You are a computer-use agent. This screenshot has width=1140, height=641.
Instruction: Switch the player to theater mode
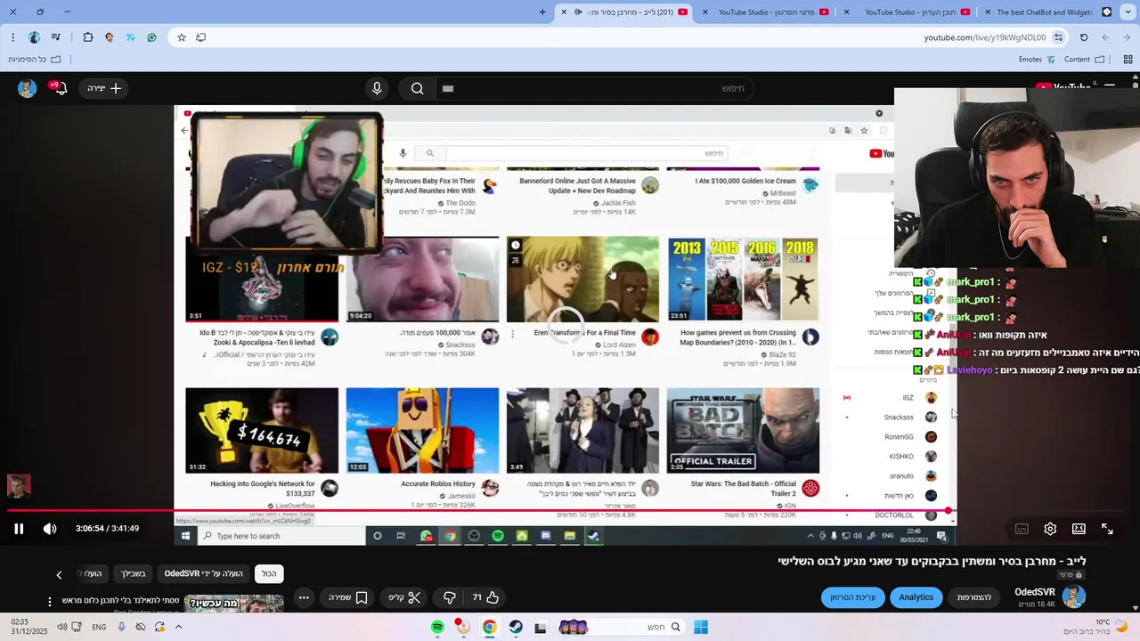point(1079,529)
